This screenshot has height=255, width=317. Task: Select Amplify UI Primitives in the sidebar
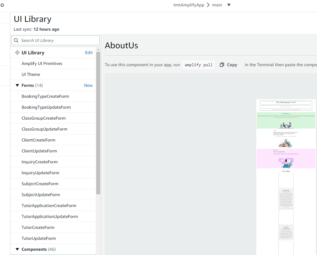click(42, 63)
